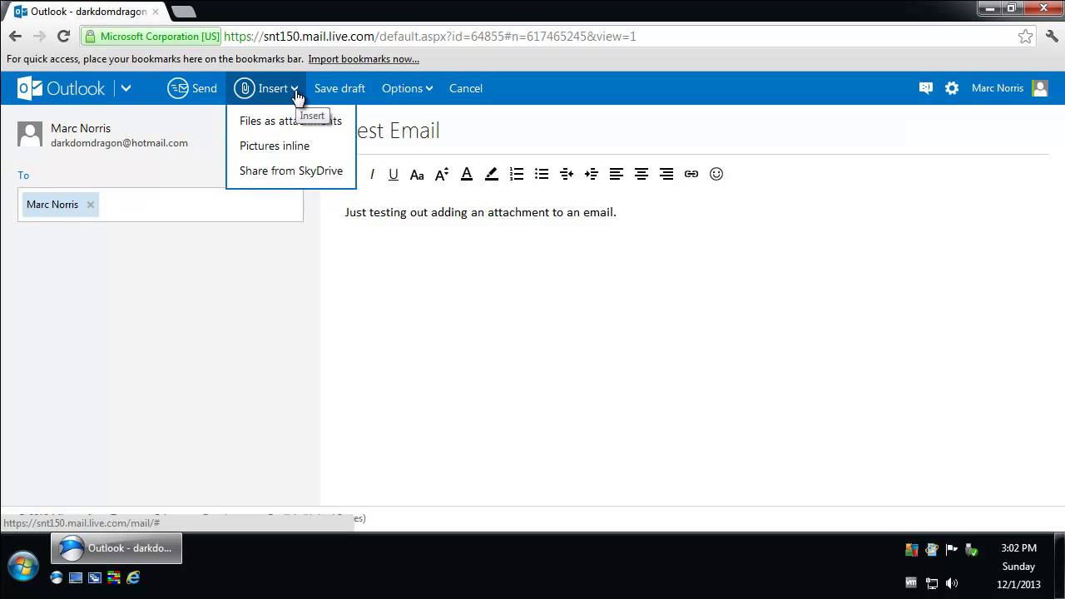The width and height of the screenshot is (1065, 599).
Task: Apply a numbered list
Action: [517, 174]
